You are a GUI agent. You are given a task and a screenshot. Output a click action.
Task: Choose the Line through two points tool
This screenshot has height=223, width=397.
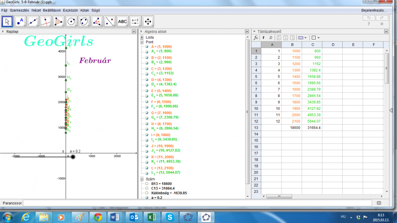tap(33, 21)
